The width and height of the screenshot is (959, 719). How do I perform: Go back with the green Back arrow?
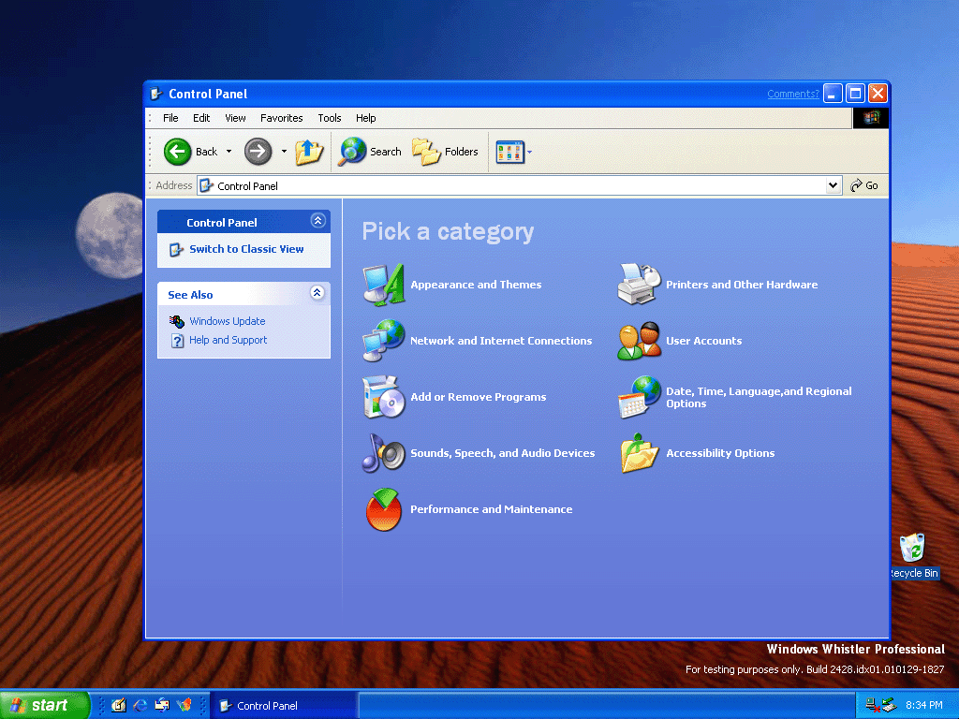coord(177,152)
